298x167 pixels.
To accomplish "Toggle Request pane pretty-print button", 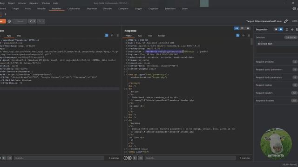I will [107, 35].
